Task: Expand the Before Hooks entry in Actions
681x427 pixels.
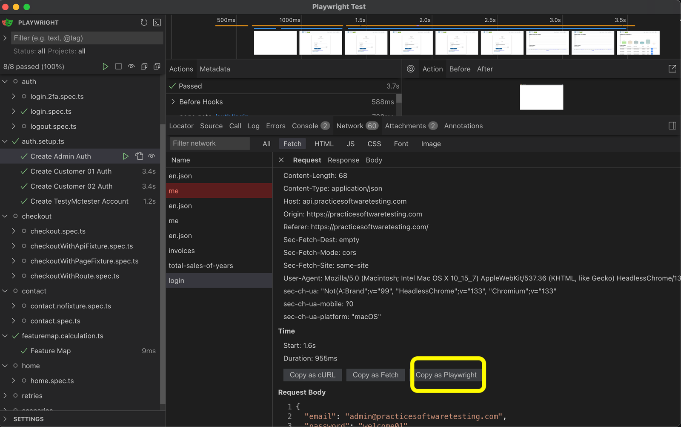Action: [x=173, y=102]
